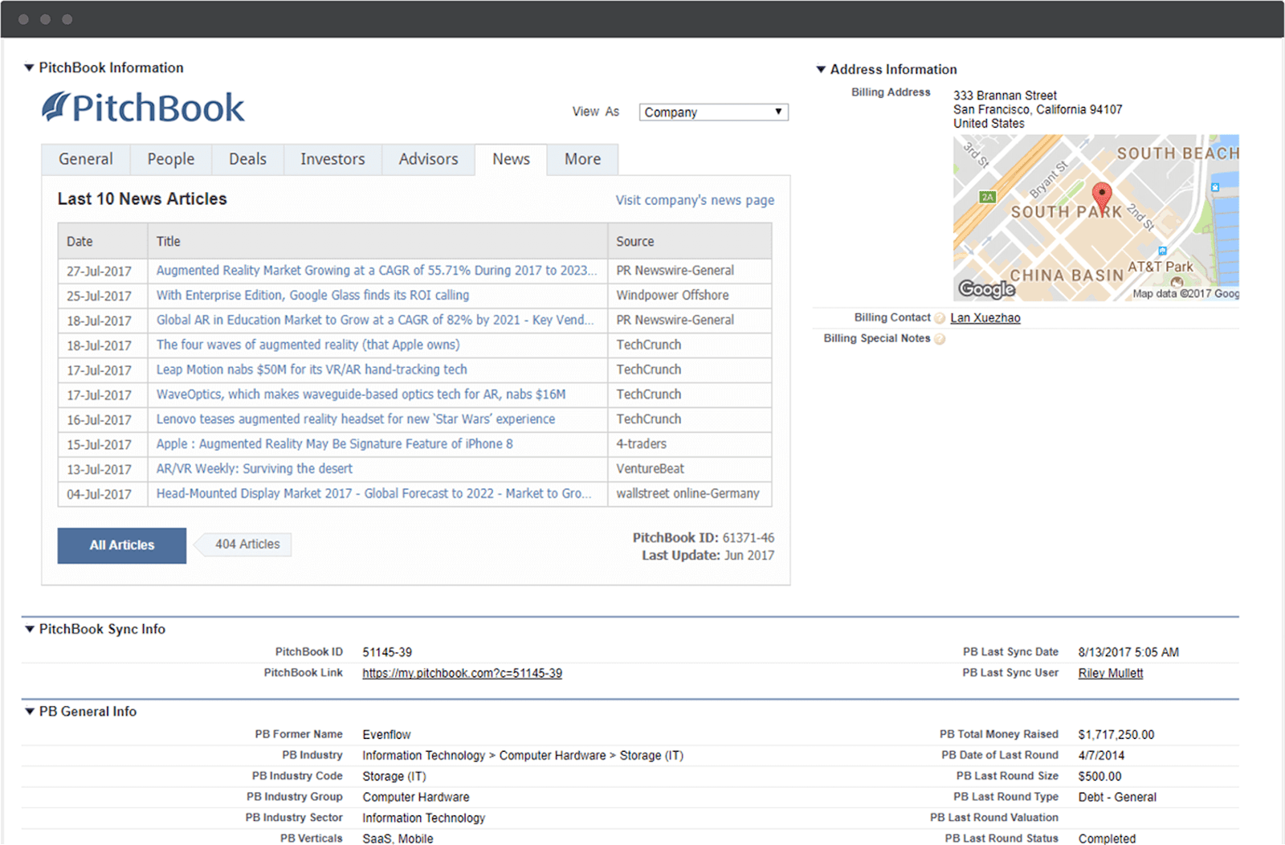
Task: Click PB Date of Last Round value 4/7/2014
Action: pos(1101,756)
